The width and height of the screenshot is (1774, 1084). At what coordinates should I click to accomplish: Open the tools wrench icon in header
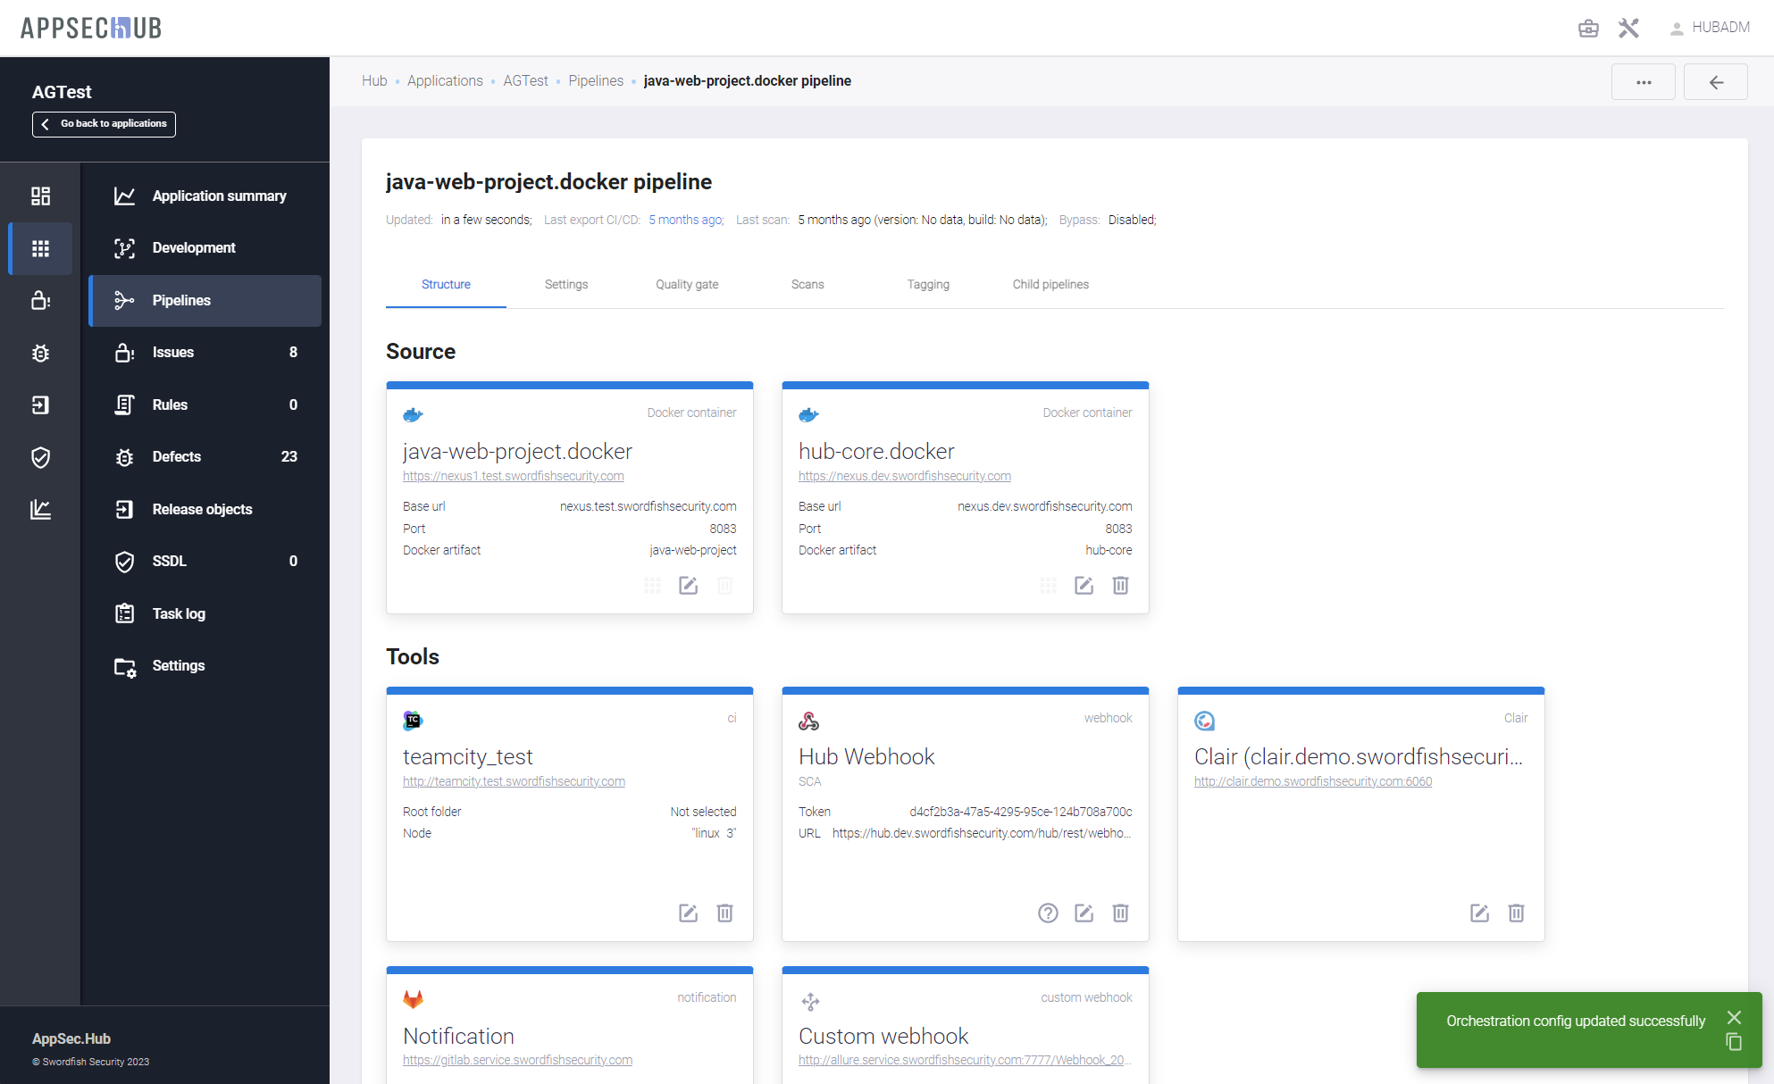pos(1628,28)
